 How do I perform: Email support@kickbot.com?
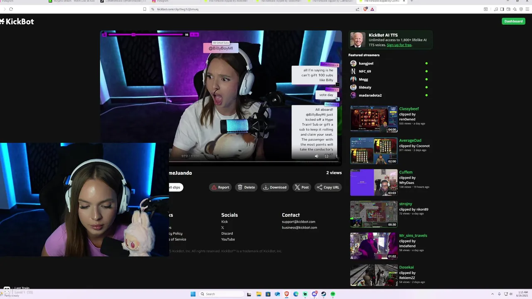298,222
